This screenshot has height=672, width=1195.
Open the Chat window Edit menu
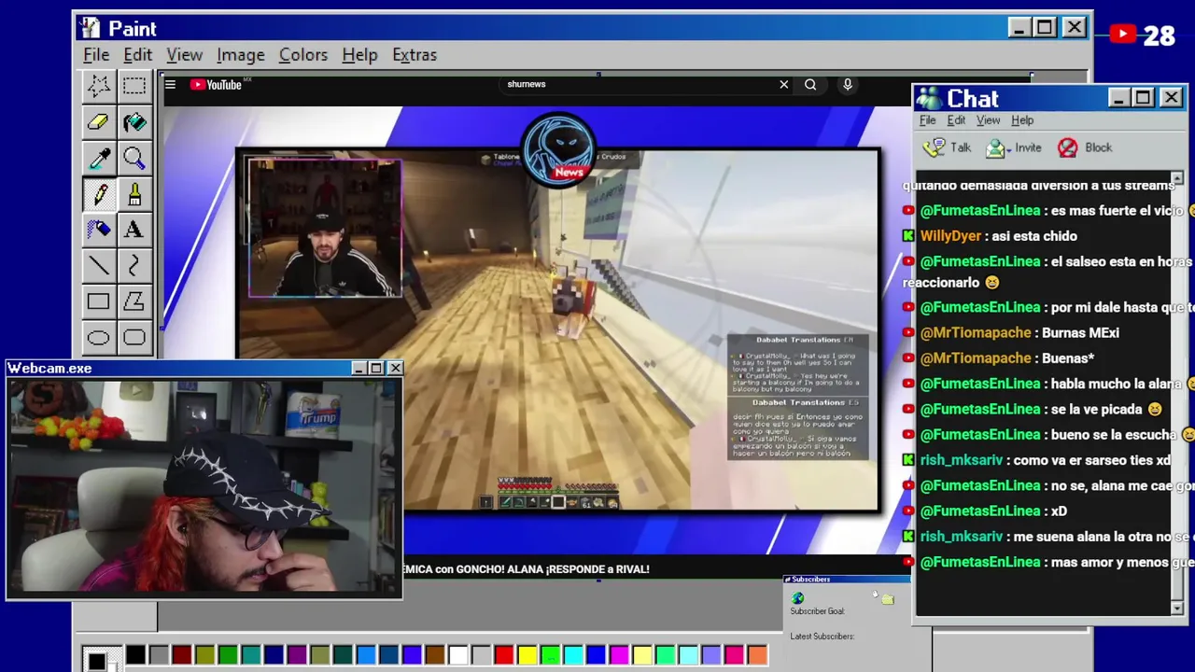click(956, 120)
